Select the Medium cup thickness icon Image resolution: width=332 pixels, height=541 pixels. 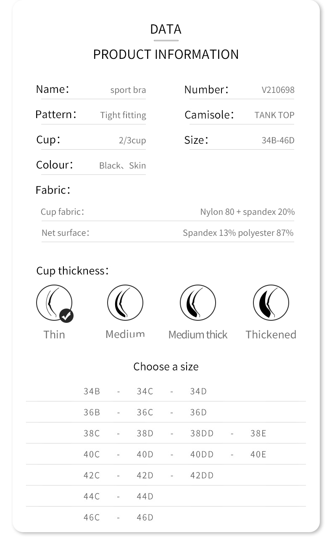[125, 303]
